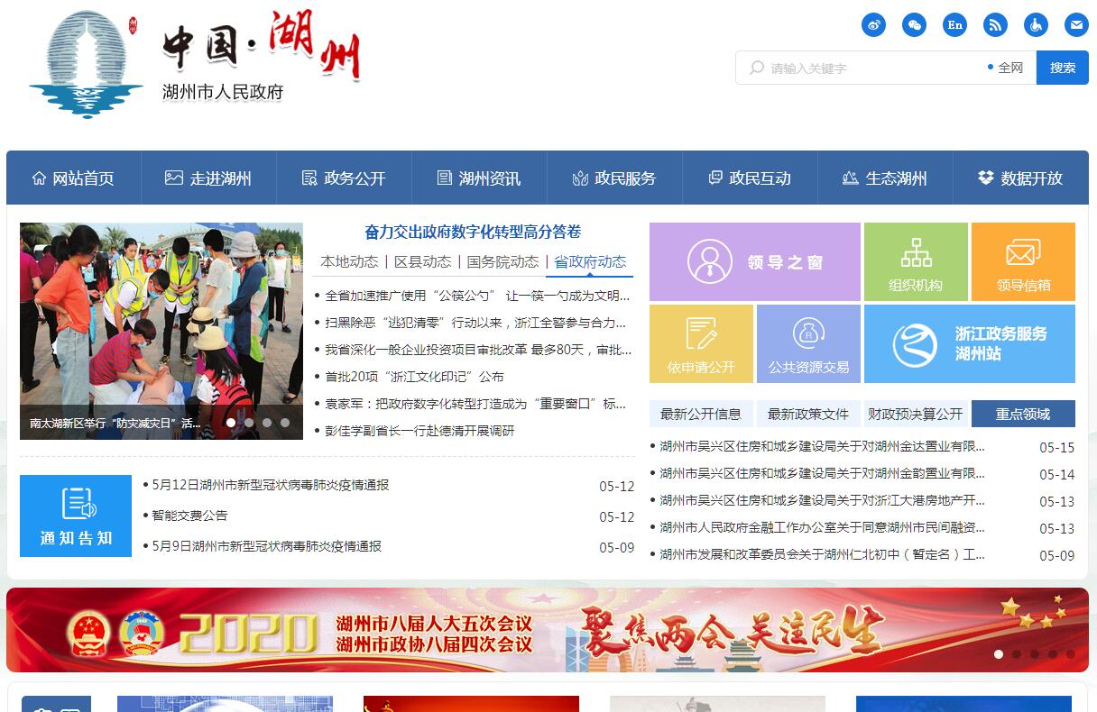
Task: Expand the 全网 search scope selector
Action: tap(1009, 68)
